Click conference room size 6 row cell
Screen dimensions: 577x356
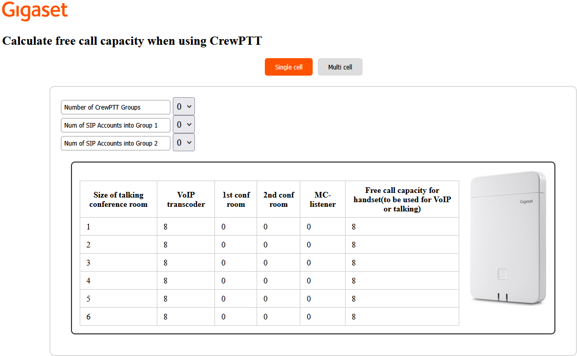pyautogui.click(x=118, y=317)
